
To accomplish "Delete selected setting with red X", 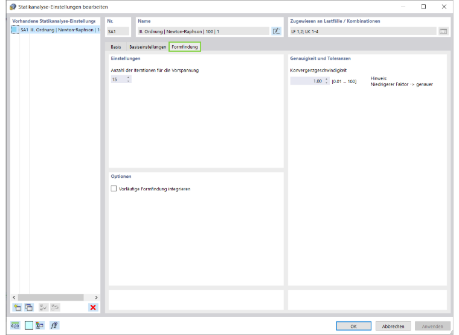I will click(93, 307).
